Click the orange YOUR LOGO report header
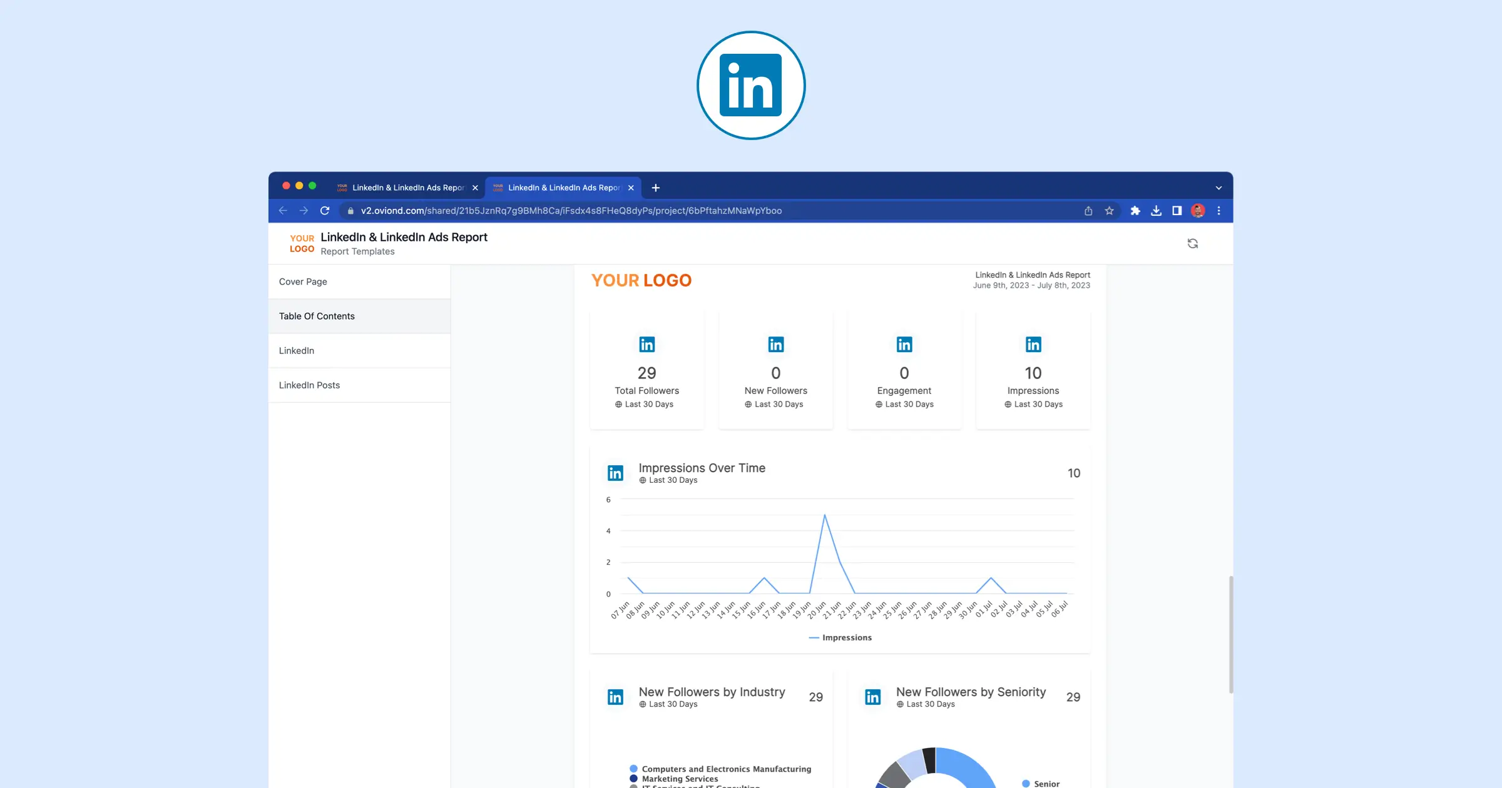Screen dimensions: 1502x788 pos(641,280)
